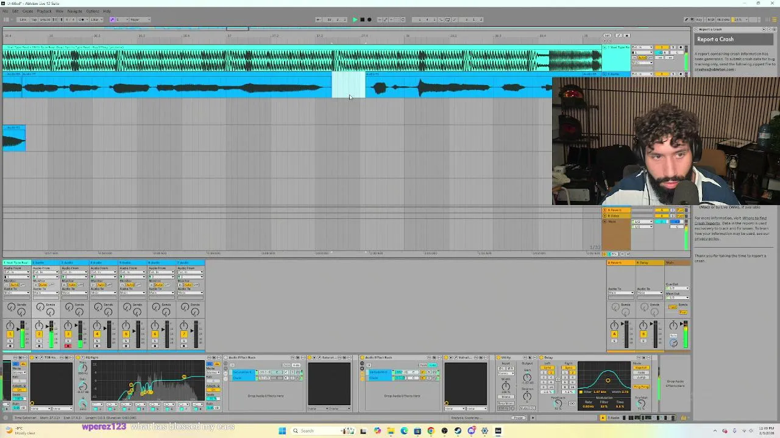780x438 pixels.
Task: Set mixer track 1 monitor to In
Action: 7,285
